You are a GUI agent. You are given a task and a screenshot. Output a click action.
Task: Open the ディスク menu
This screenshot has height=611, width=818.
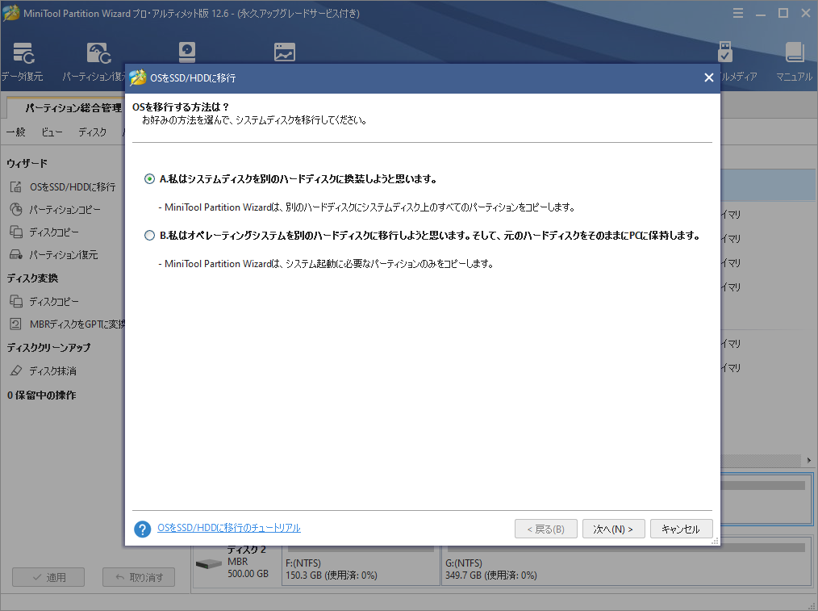[91, 132]
